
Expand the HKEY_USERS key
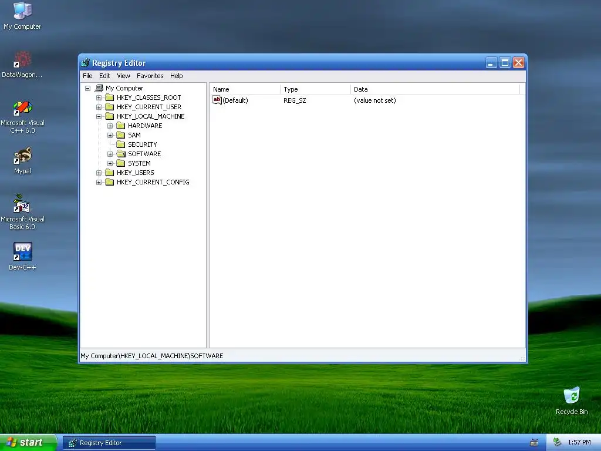coord(99,173)
